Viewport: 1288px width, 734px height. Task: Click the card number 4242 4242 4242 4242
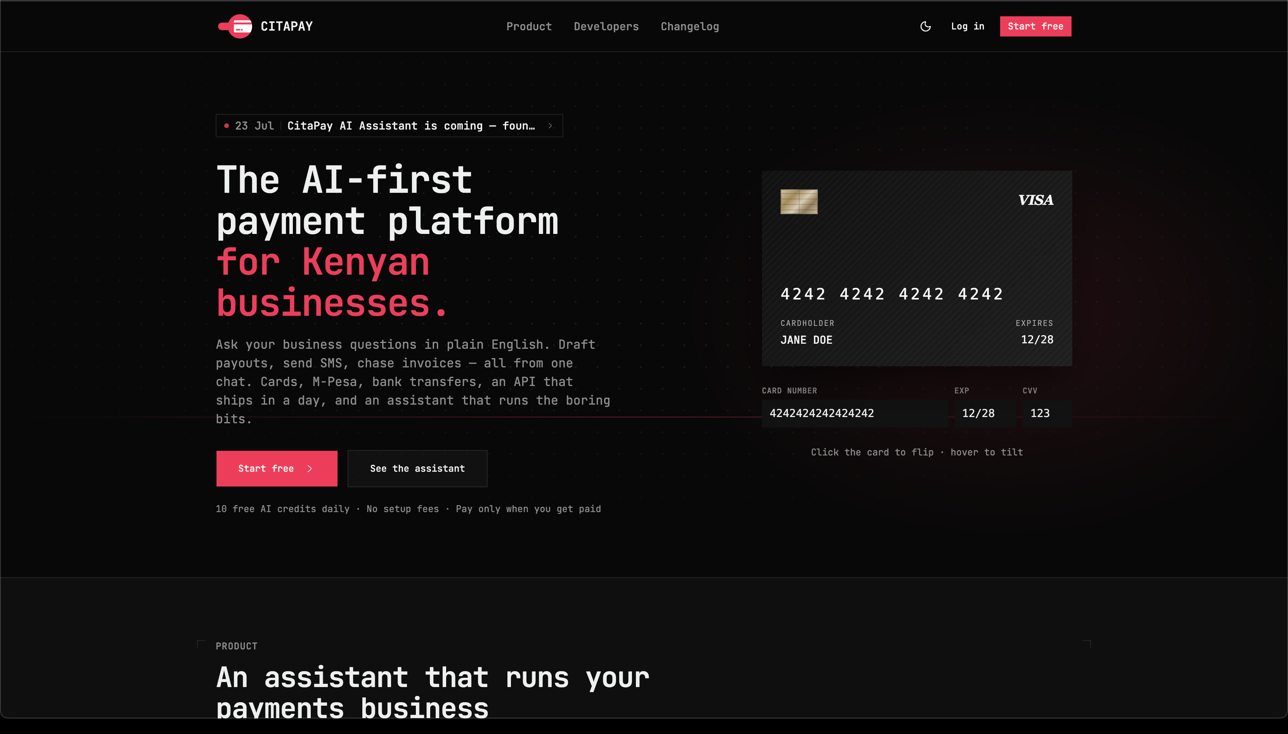tap(892, 294)
